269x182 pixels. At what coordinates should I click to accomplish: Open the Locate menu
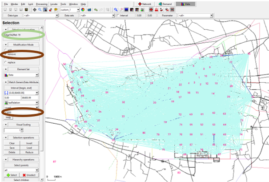54,4
